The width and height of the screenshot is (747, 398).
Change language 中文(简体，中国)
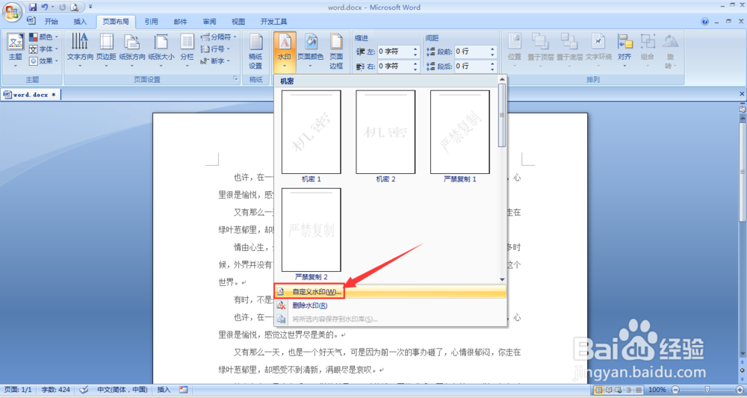pyautogui.click(x=123, y=390)
